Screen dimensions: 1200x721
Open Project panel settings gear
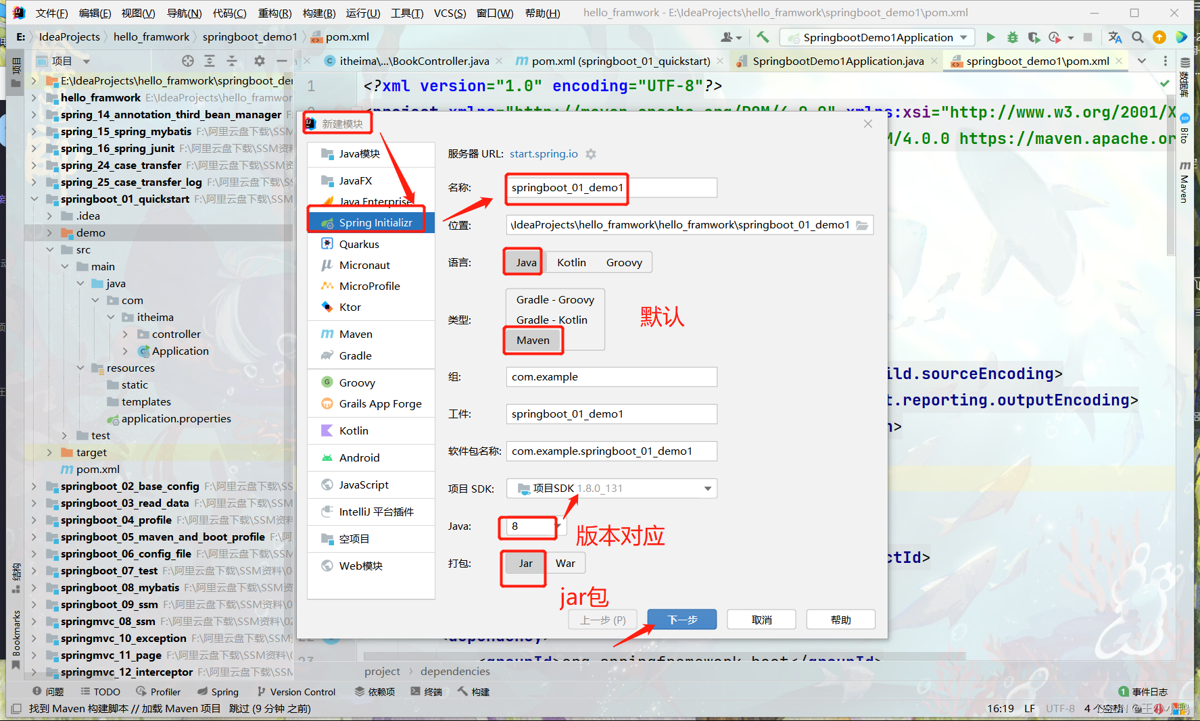click(x=260, y=61)
